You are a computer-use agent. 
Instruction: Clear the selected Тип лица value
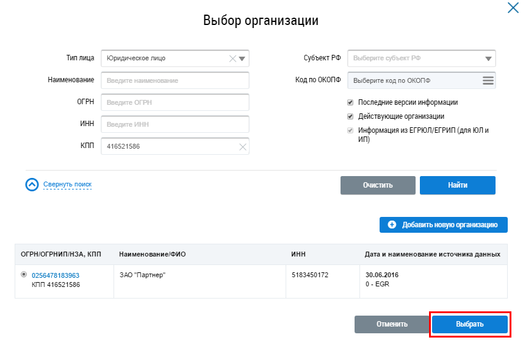tap(232, 58)
